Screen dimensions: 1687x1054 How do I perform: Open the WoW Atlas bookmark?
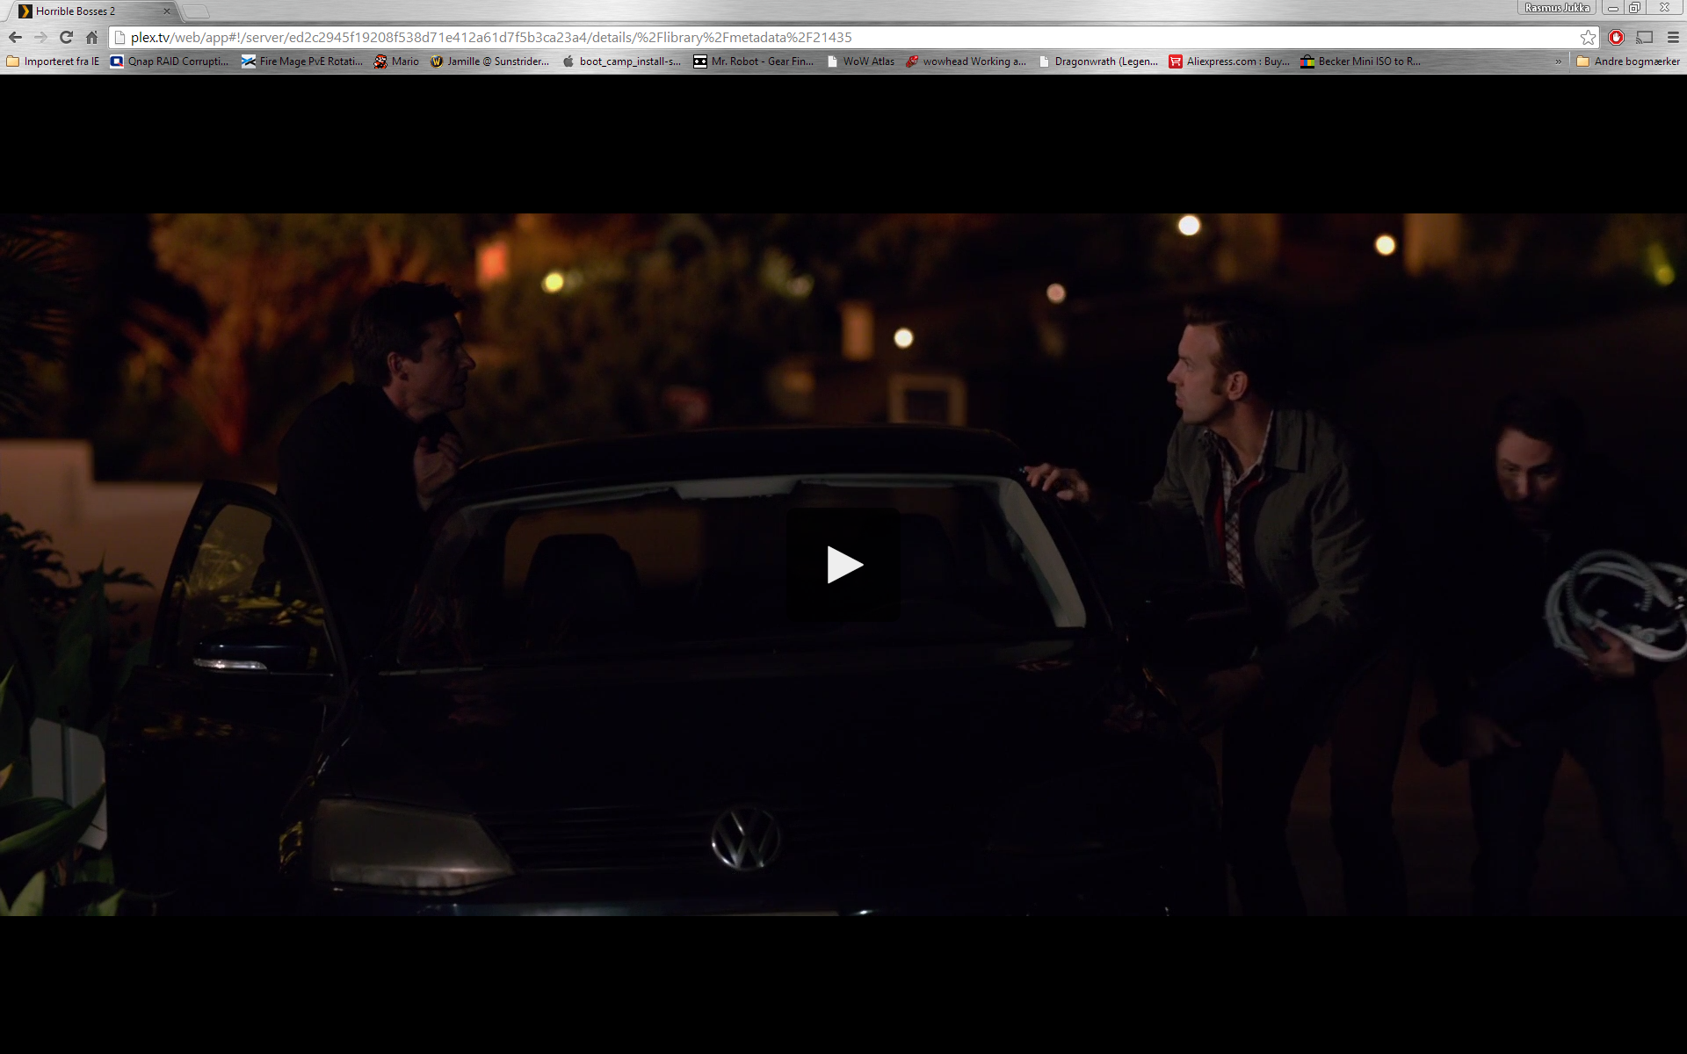(860, 61)
